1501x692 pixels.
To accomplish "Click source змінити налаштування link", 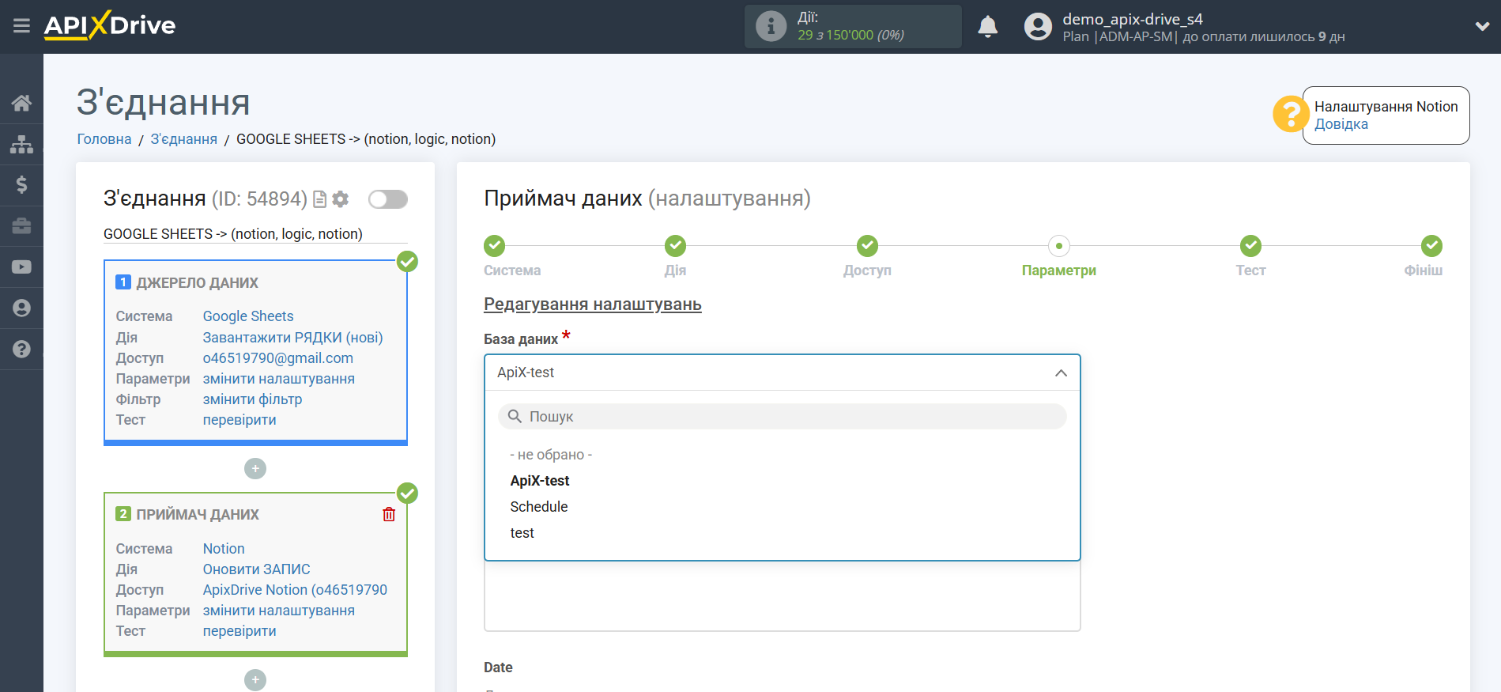I will pyautogui.click(x=278, y=379).
